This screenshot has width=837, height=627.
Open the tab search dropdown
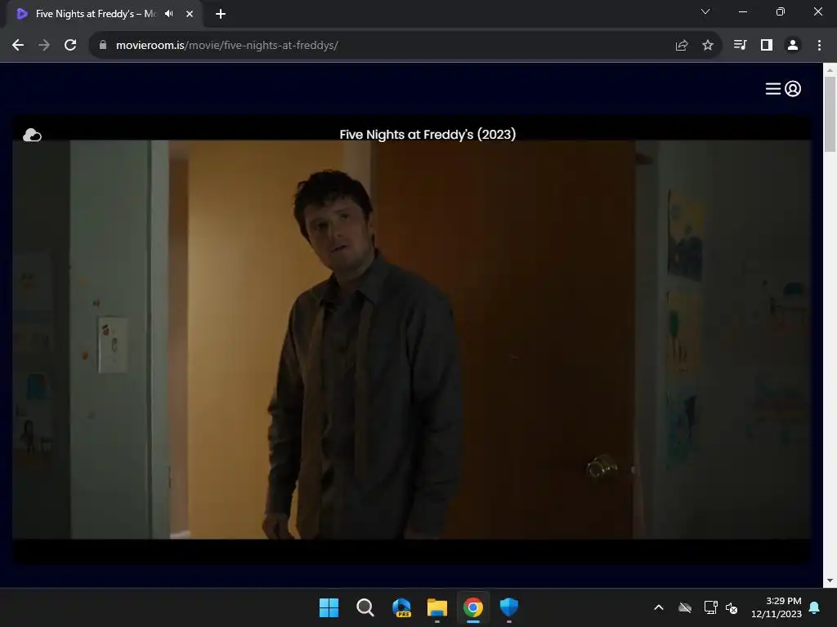click(x=705, y=11)
